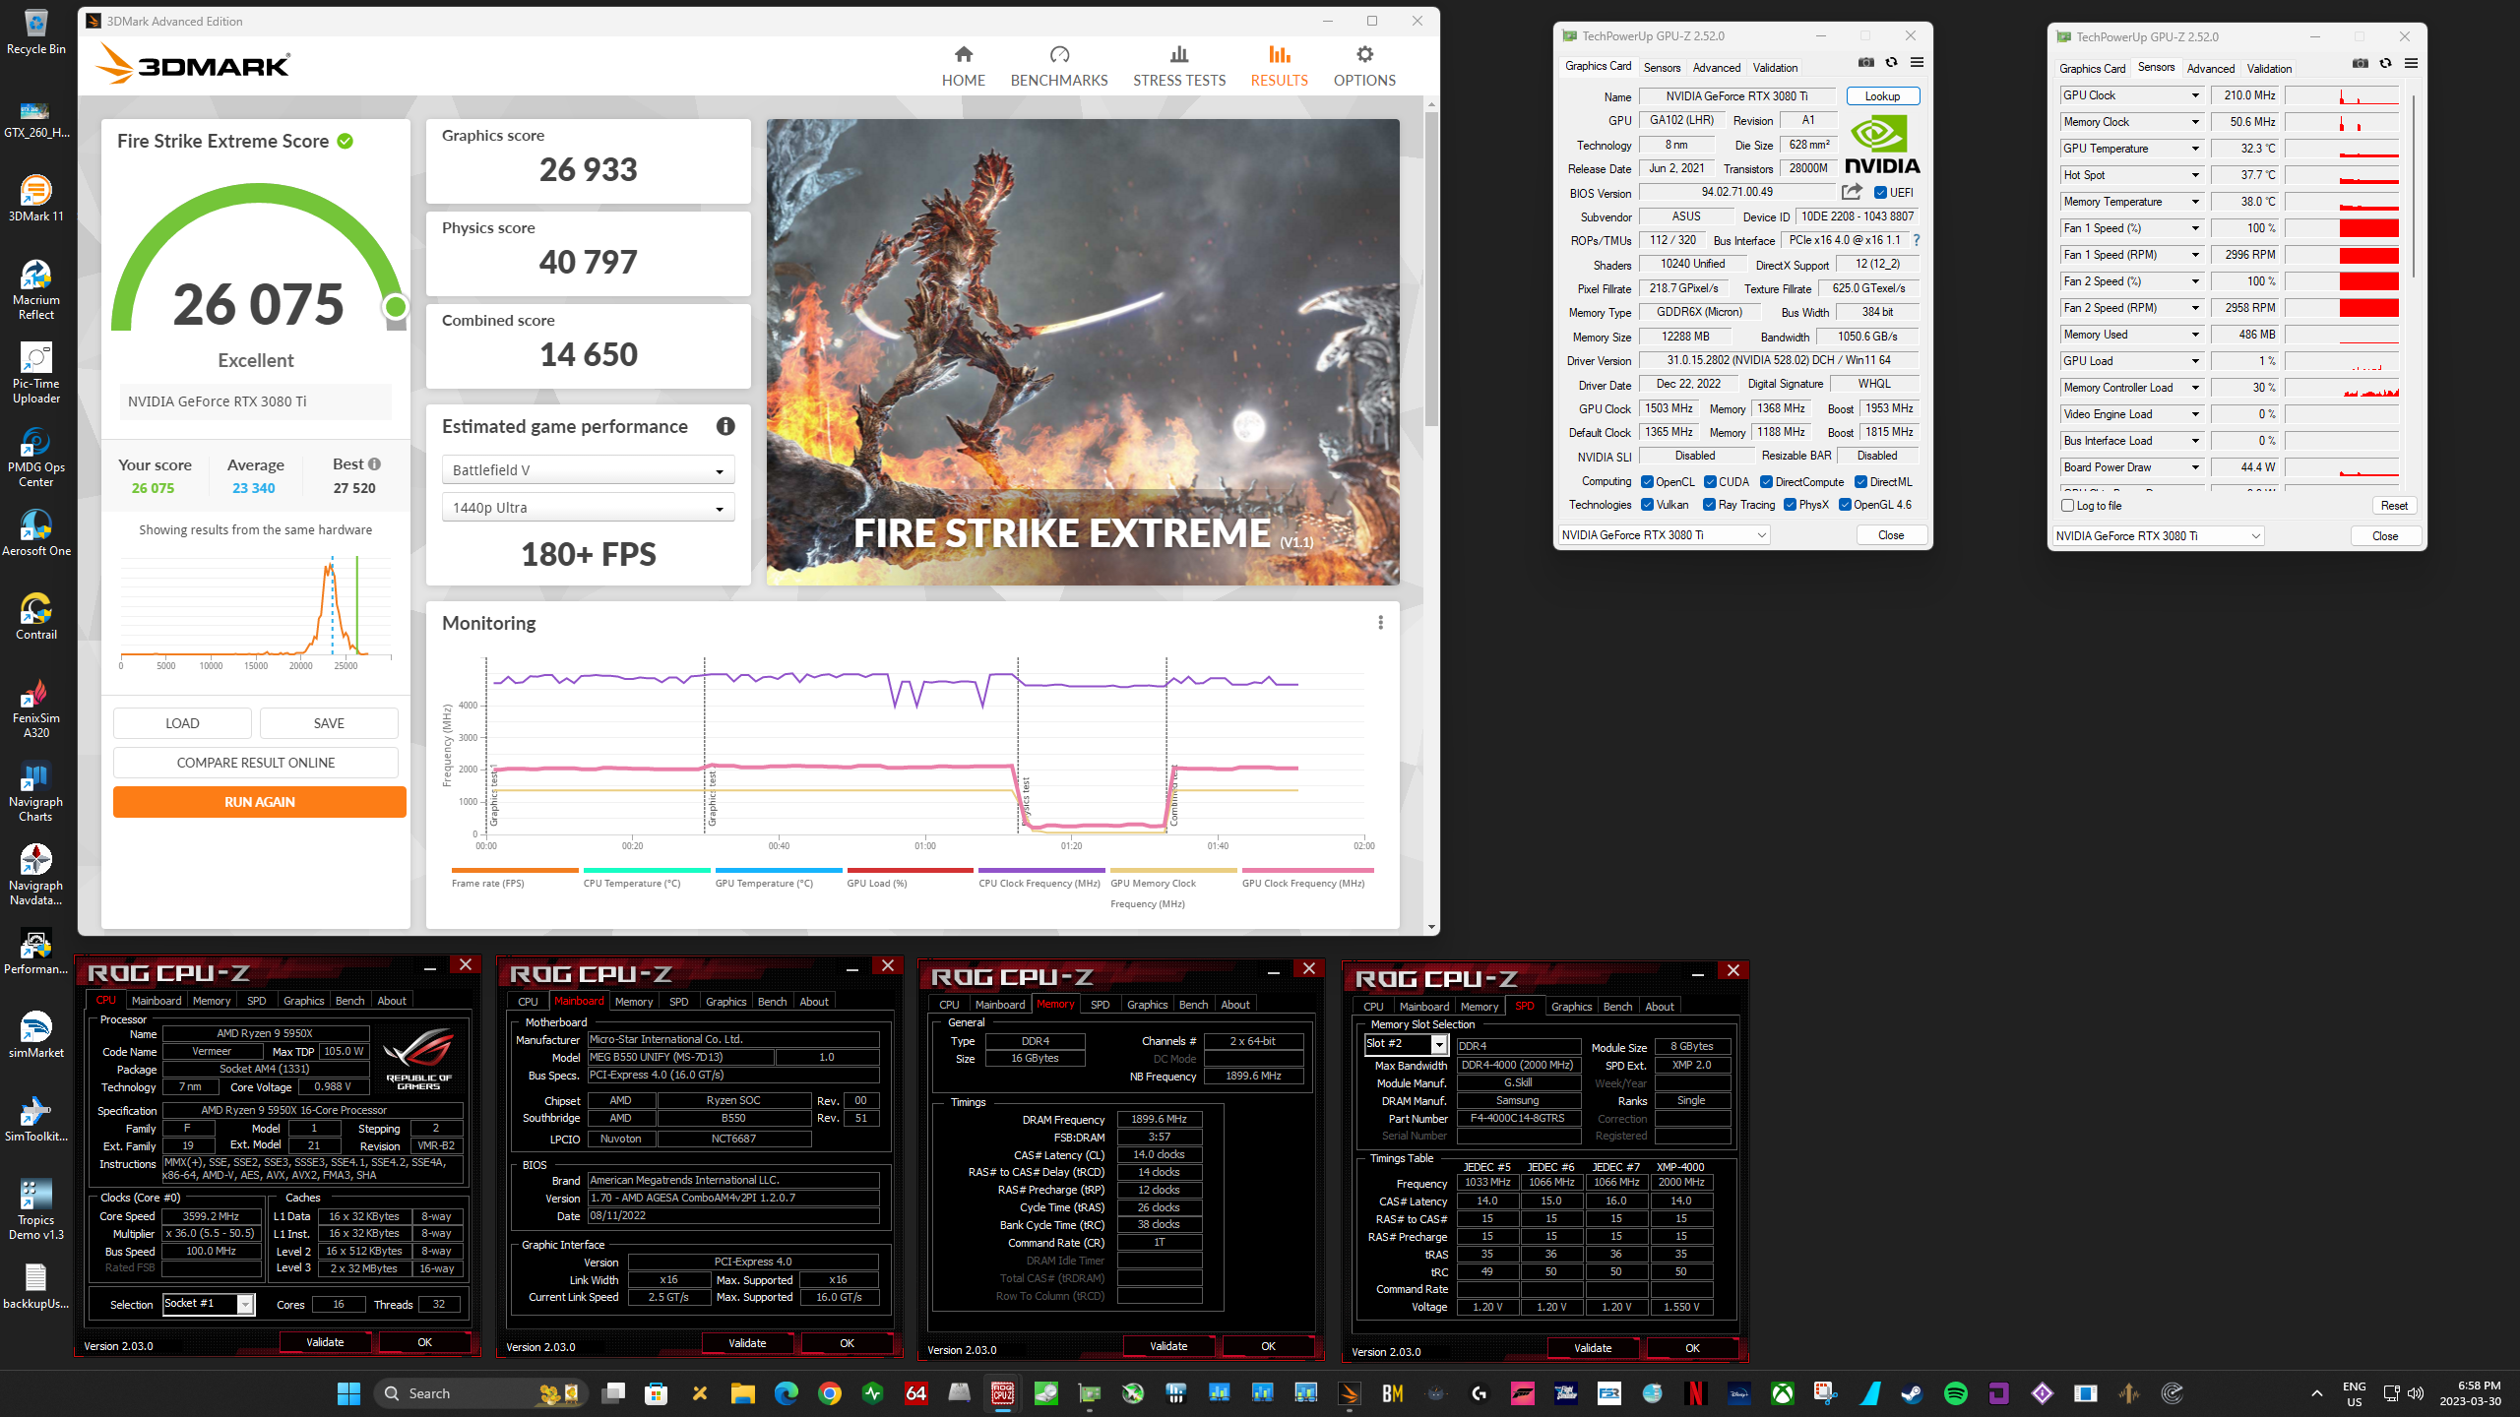
Task: Click the camera icon in GPU-Z Sensors window
Action: point(2361,63)
